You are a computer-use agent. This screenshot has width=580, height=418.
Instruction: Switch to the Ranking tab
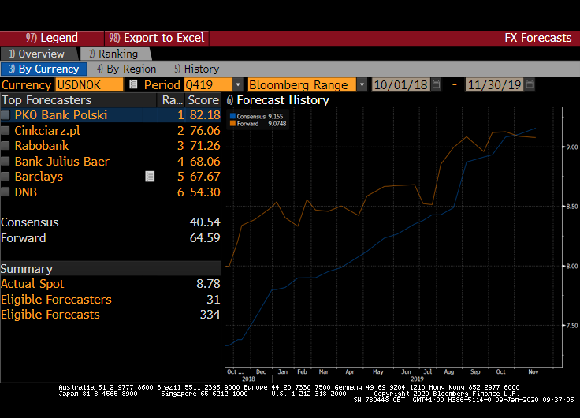click(113, 54)
